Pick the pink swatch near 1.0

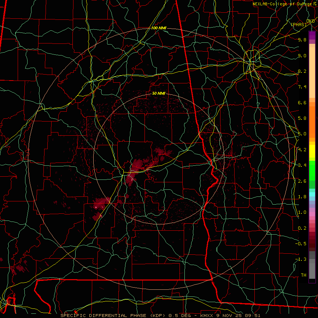click(312, 214)
